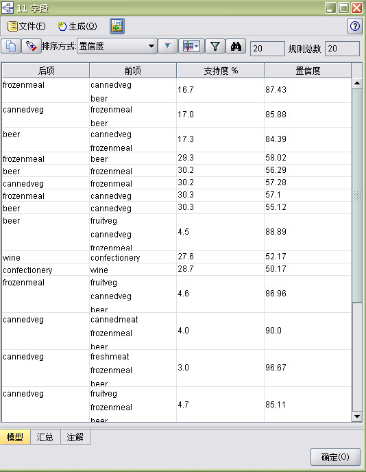Open the 排序方式 置信度 dropdown
The height and width of the screenshot is (472, 366).
click(x=117, y=46)
